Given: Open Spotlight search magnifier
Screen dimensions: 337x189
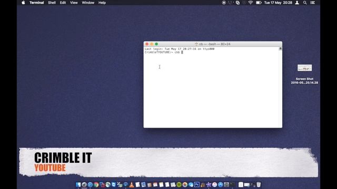Looking at the screenshot, I should (x=305, y=3).
